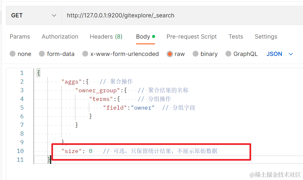
Task: Select the raw radio button
Action: 170,54
